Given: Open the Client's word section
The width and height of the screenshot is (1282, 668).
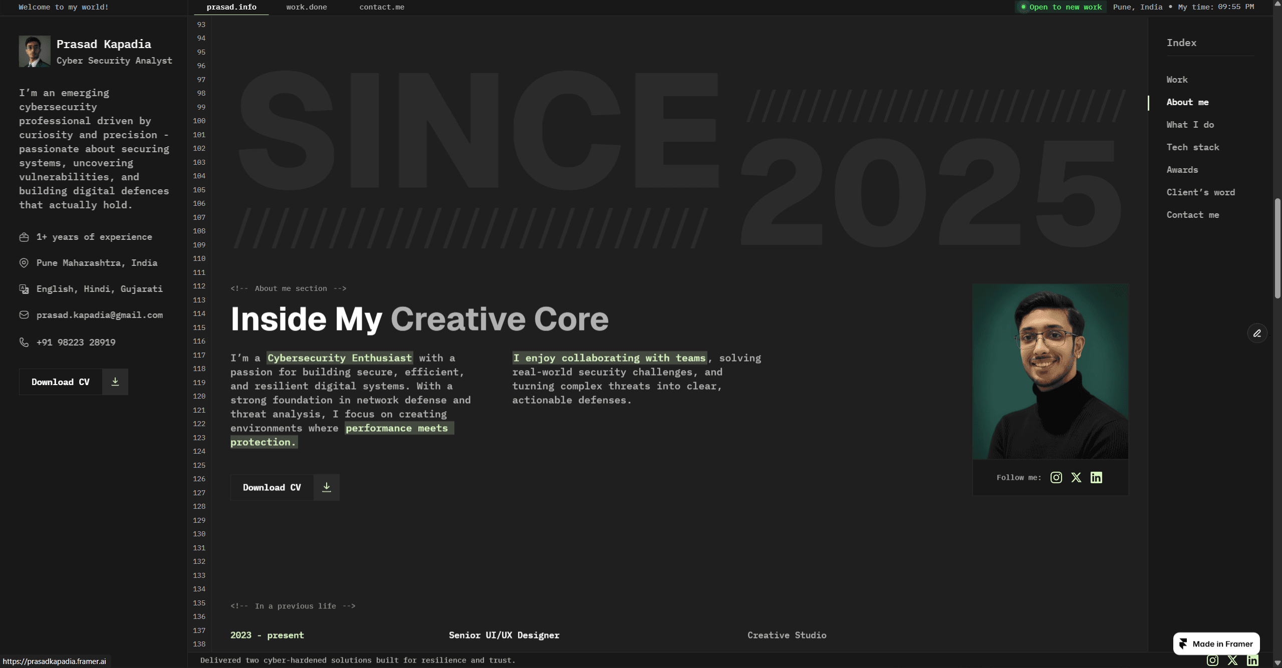Looking at the screenshot, I should pyautogui.click(x=1200, y=192).
